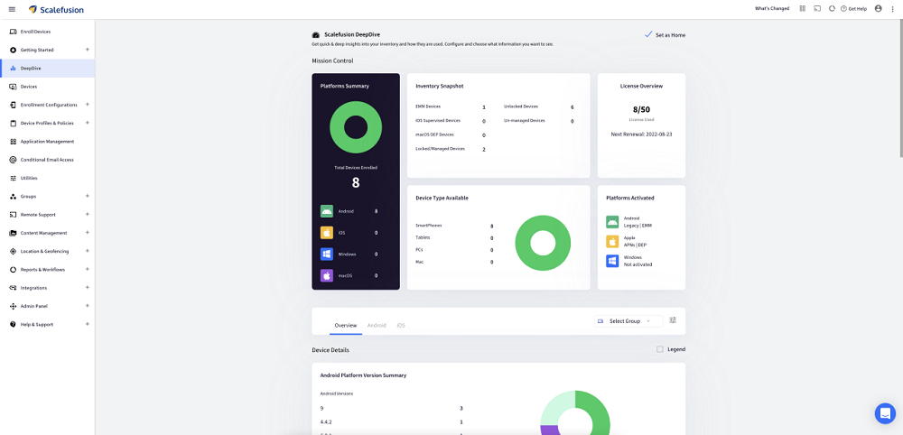The width and height of the screenshot is (903, 435).
Task: Click the Get Help link text
Action: [858, 9]
